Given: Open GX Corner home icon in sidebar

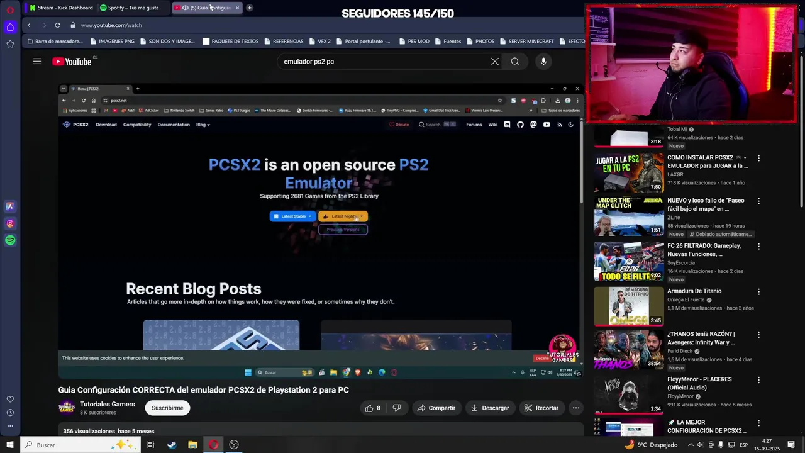Looking at the screenshot, I should tap(10, 26).
